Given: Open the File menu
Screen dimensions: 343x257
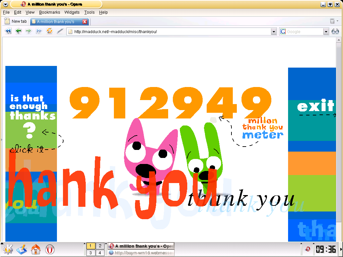Looking at the screenshot, I should (x=6, y=12).
